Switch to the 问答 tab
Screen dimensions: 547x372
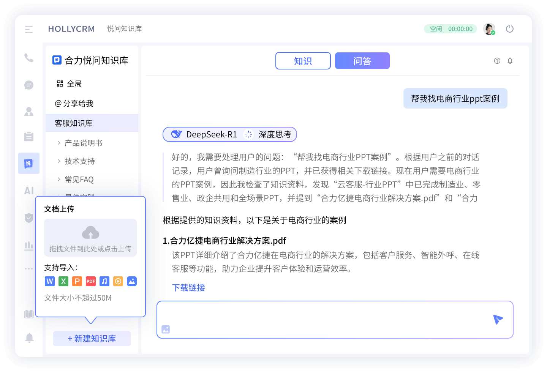pos(362,61)
